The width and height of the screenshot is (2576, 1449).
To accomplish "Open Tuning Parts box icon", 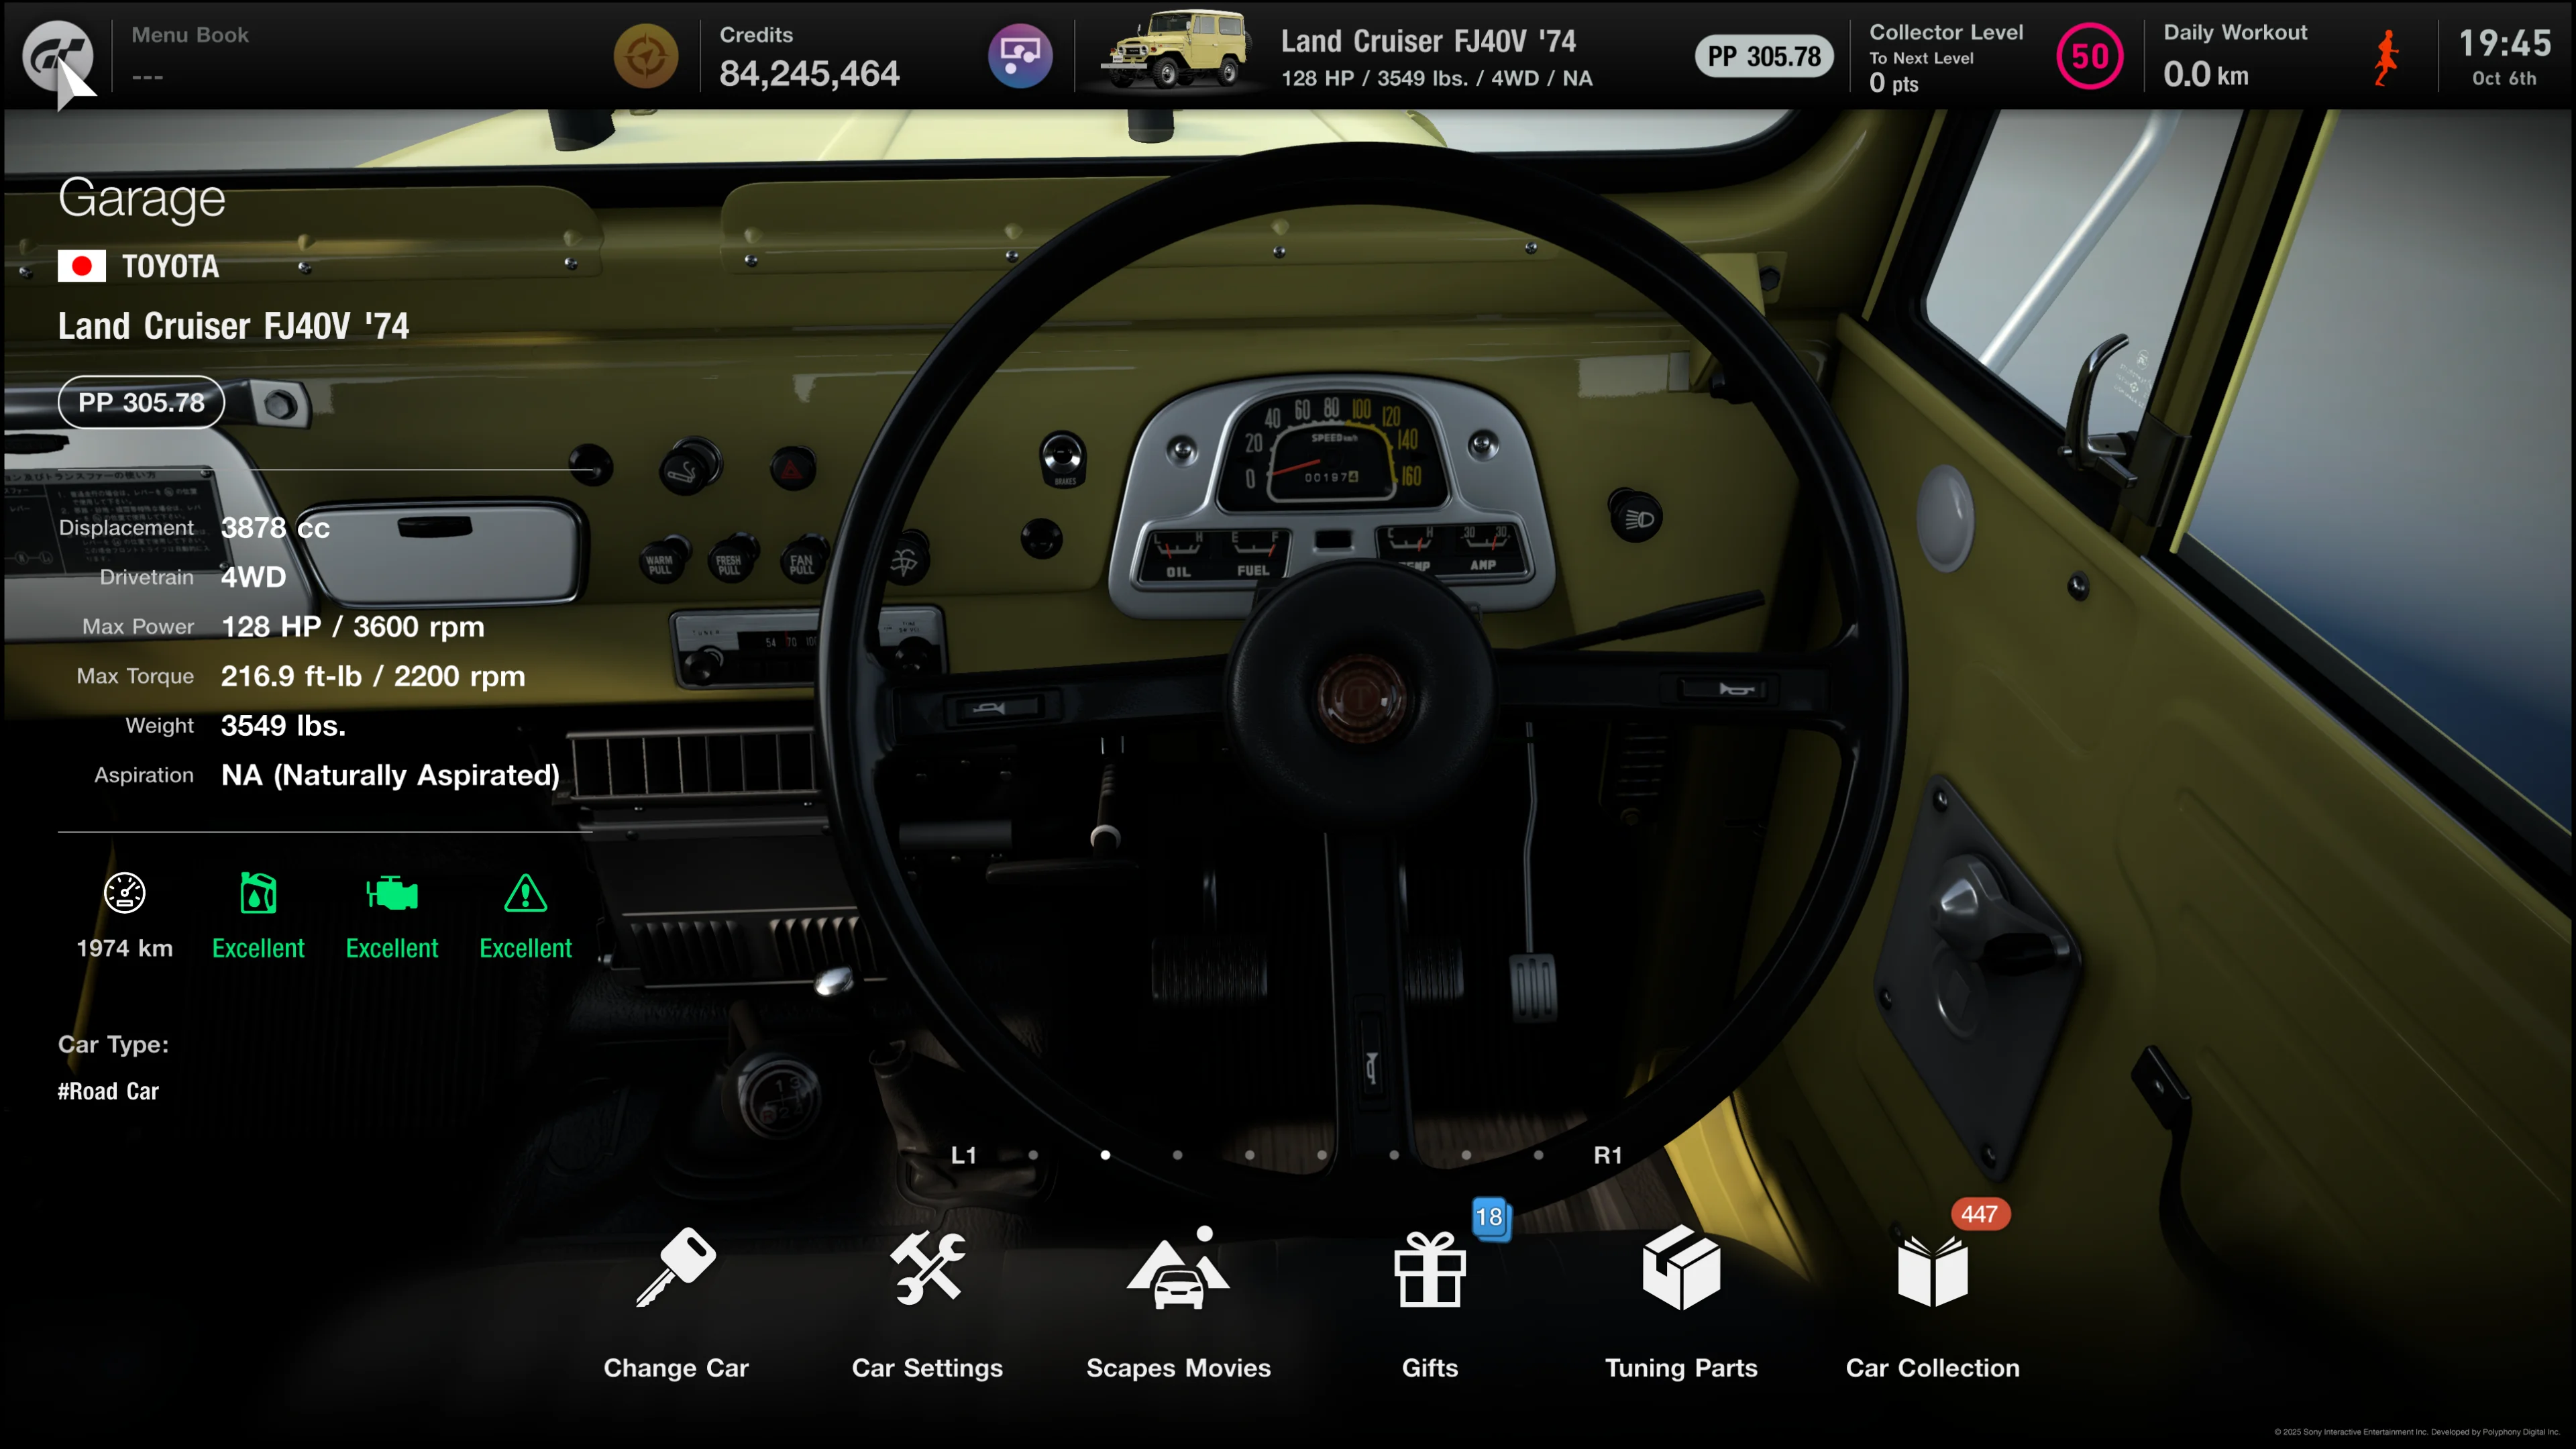I will tap(1681, 1266).
